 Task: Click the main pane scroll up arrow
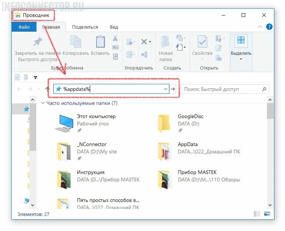(x=270, y=100)
